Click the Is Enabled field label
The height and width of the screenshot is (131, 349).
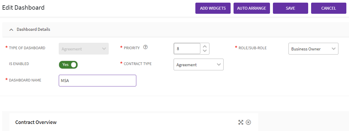19,64
